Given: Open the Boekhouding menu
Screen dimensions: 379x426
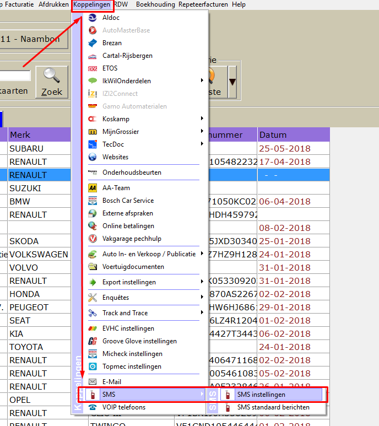Looking at the screenshot, I should pos(155,4).
